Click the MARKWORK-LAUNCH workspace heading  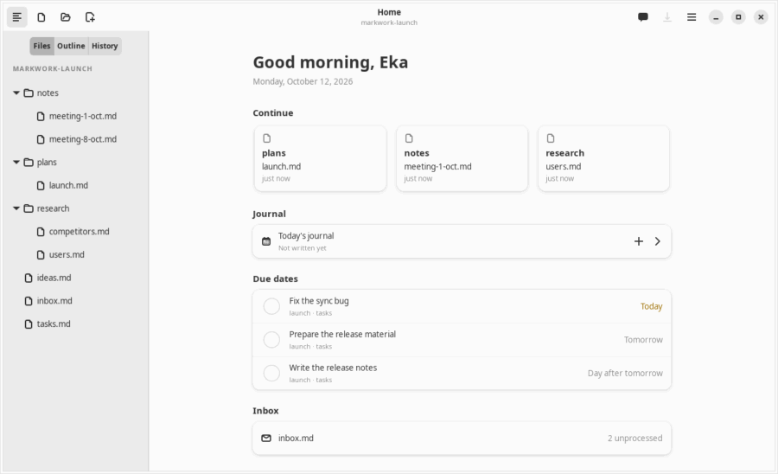53,68
